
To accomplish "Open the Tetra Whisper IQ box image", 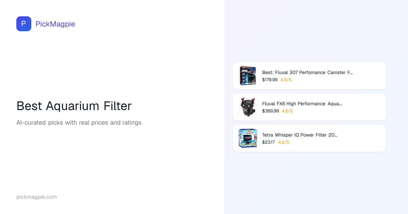I will pos(248,138).
